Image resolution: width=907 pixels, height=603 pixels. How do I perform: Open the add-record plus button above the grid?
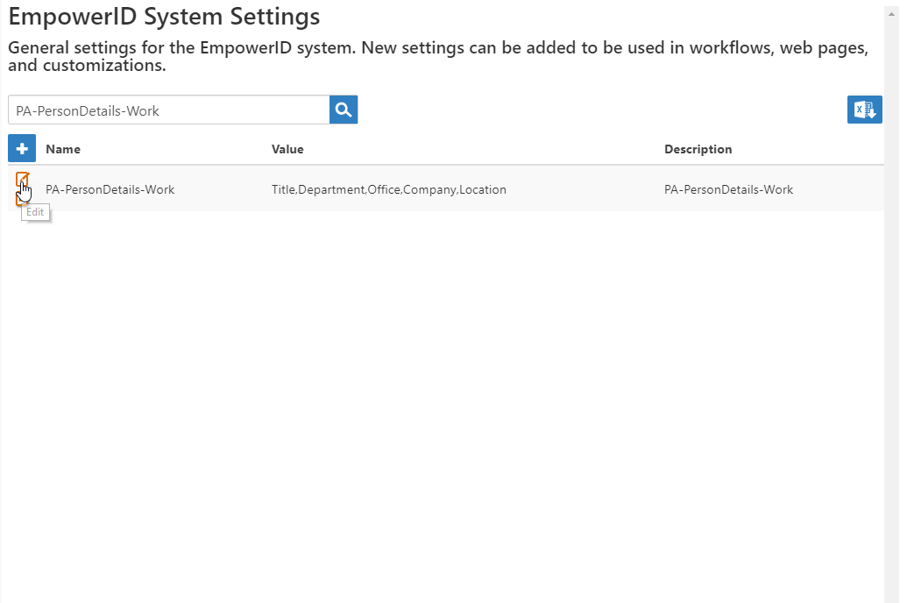coord(22,148)
